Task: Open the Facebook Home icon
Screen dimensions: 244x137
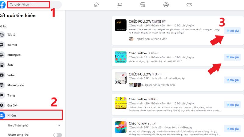Action: 96,5
